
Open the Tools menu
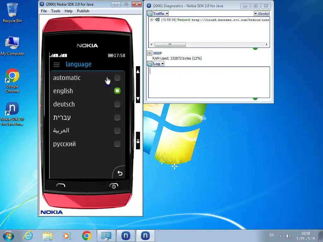56,11
